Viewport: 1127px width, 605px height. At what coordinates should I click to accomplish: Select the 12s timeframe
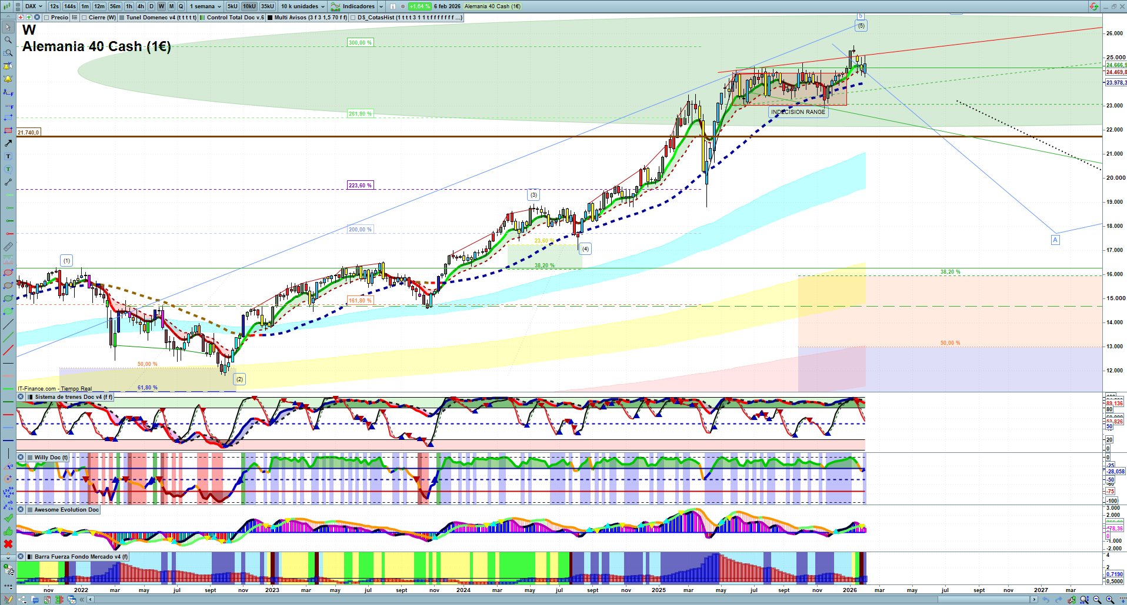coord(55,6)
